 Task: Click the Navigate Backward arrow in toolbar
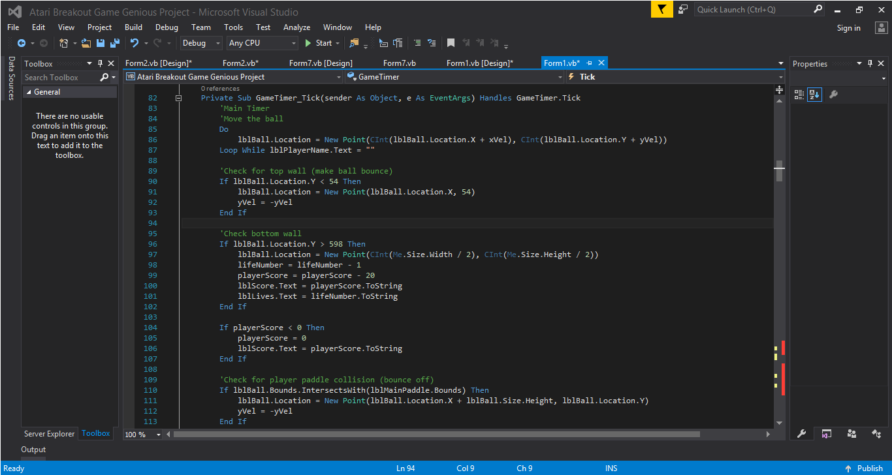[x=21, y=43]
